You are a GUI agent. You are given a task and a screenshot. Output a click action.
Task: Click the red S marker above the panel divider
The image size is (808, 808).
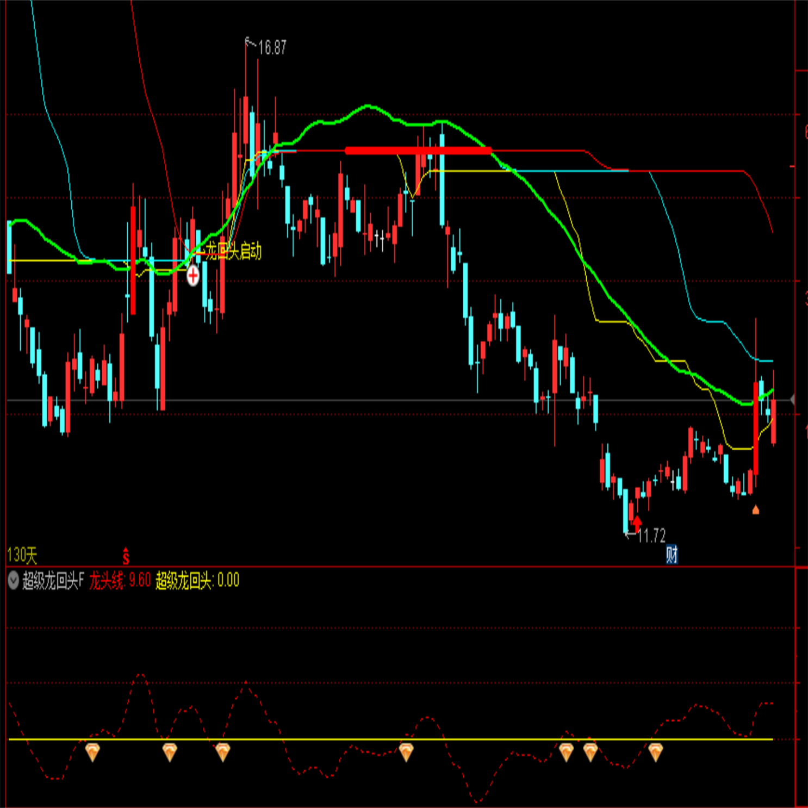126,556
